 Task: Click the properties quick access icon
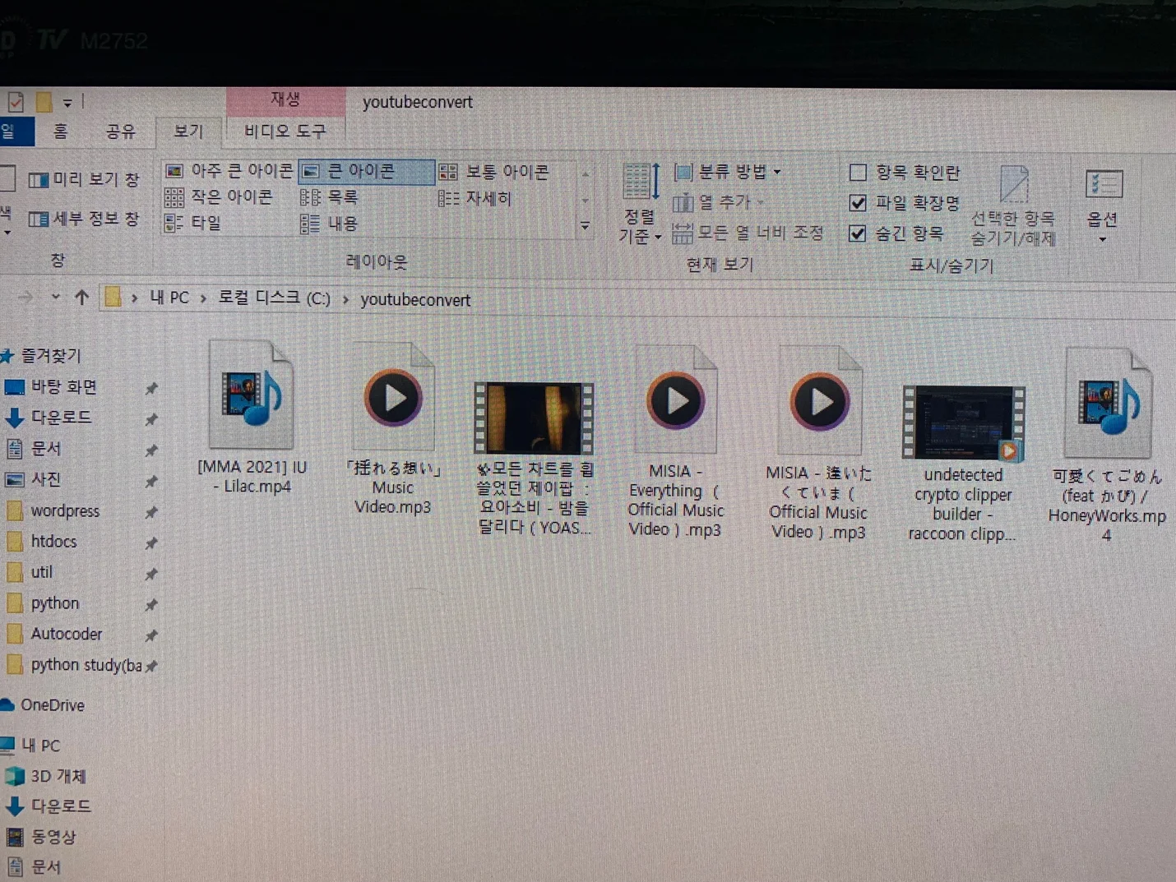pyautogui.click(x=16, y=102)
